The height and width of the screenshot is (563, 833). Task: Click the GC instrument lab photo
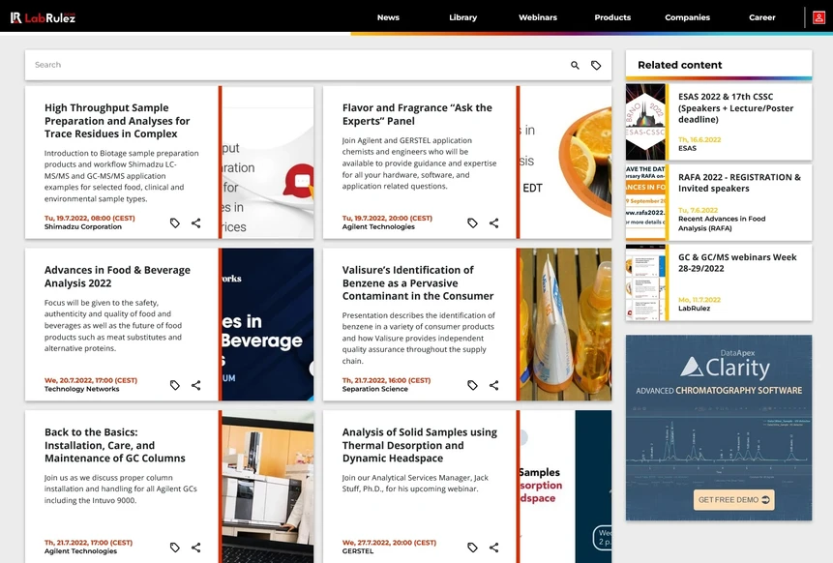(x=268, y=486)
